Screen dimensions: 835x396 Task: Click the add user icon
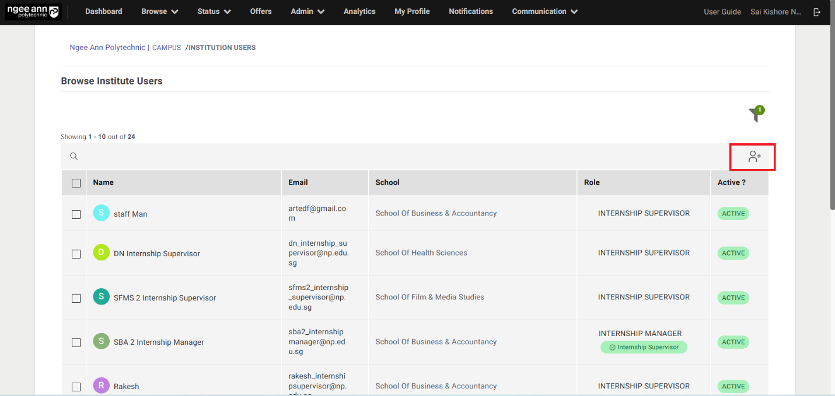tap(754, 157)
